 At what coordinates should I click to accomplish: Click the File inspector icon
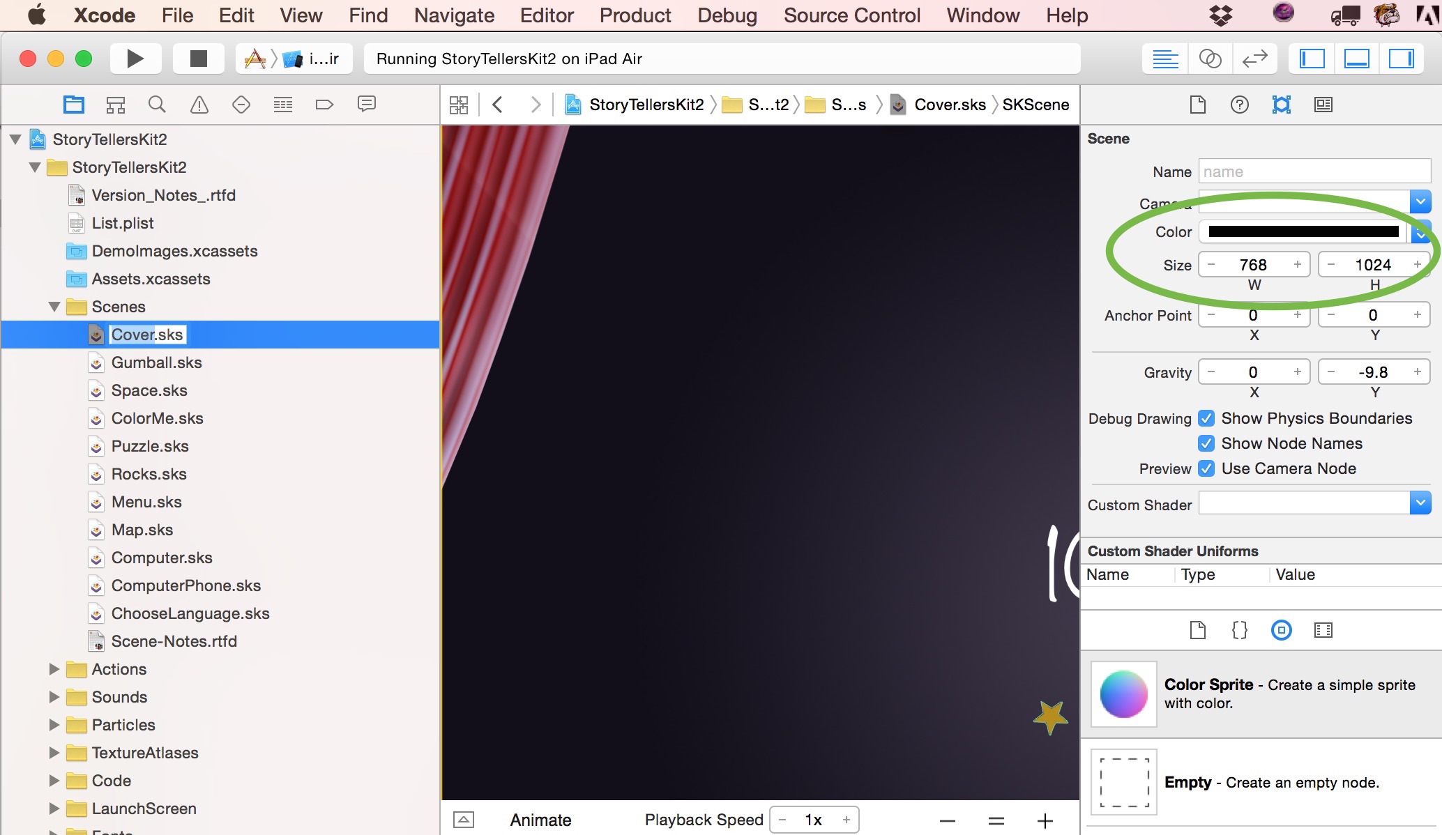point(1199,104)
